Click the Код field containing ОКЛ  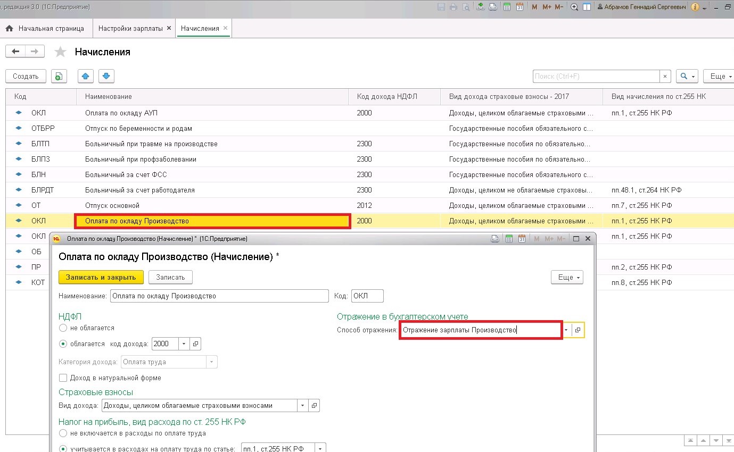point(367,296)
